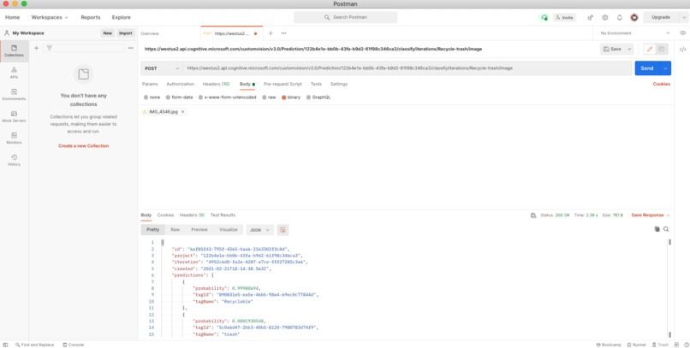
Task: Show the Visualize response view
Action: click(229, 230)
